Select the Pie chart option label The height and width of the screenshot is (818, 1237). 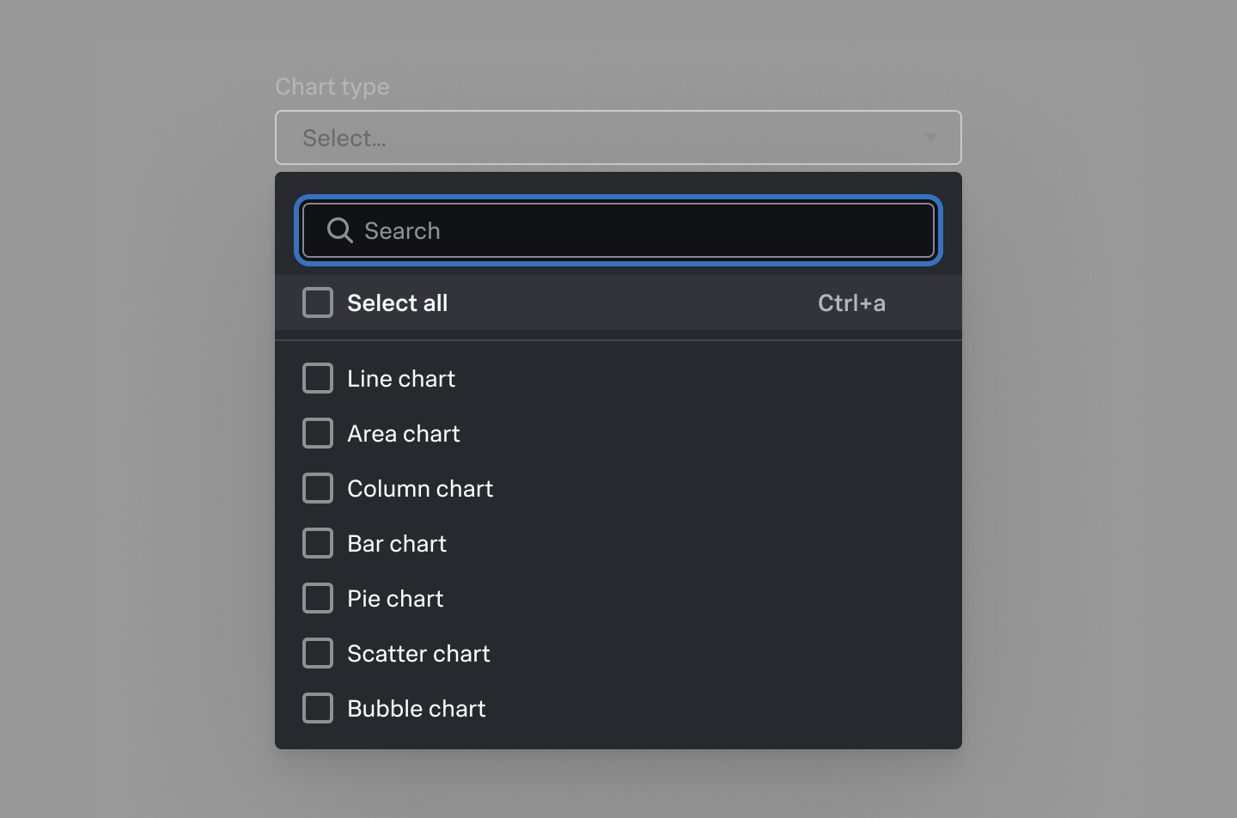click(x=394, y=598)
